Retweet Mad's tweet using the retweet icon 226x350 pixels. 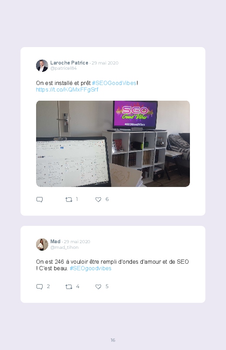pyautogui.click(x=69, y=287)
